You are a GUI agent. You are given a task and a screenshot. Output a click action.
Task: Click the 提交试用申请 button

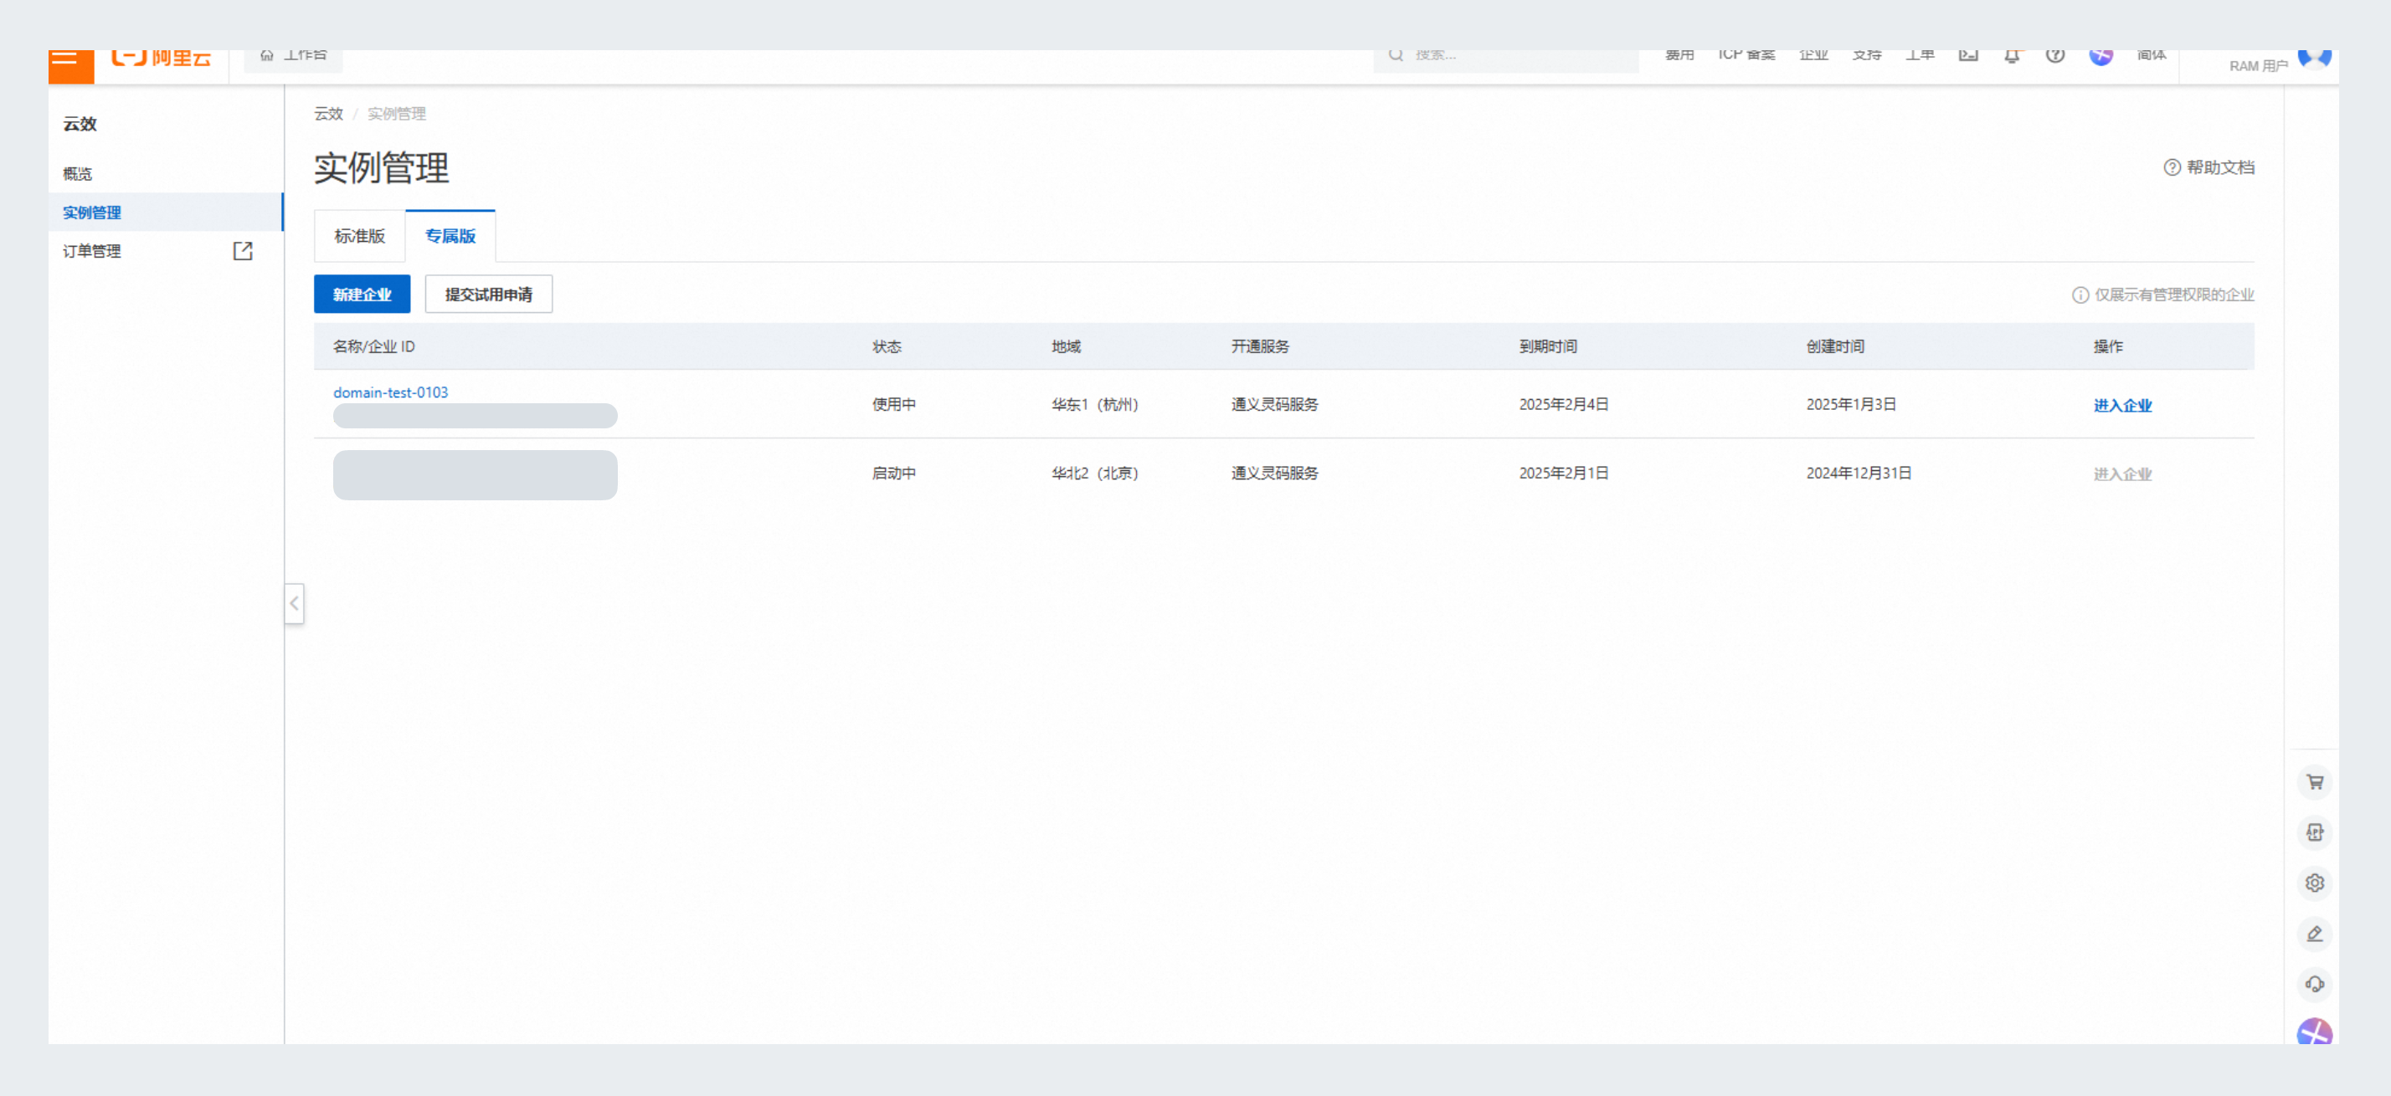pyautogui.click(x=488, y=294)
